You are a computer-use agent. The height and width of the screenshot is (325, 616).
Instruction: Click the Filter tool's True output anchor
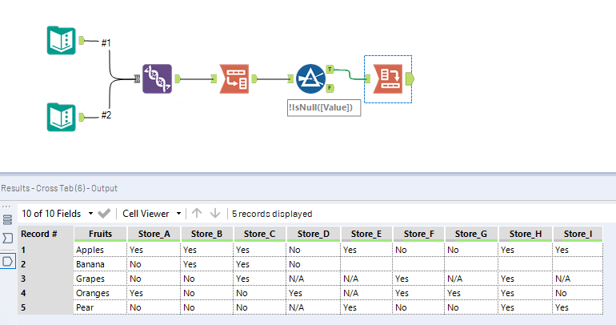[x=331, y=69]
